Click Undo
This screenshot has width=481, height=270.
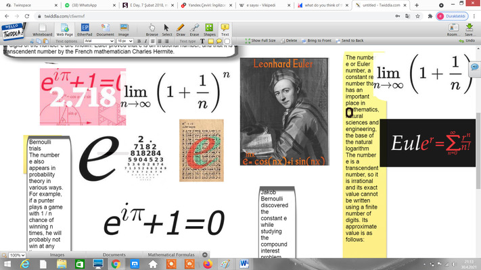tap(467, 40)
